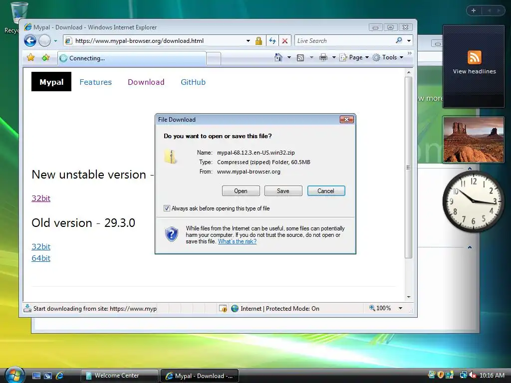The image size is (511, 383).
Task: Expand the Feeds dropdown arrow
Action: point(311,58)
